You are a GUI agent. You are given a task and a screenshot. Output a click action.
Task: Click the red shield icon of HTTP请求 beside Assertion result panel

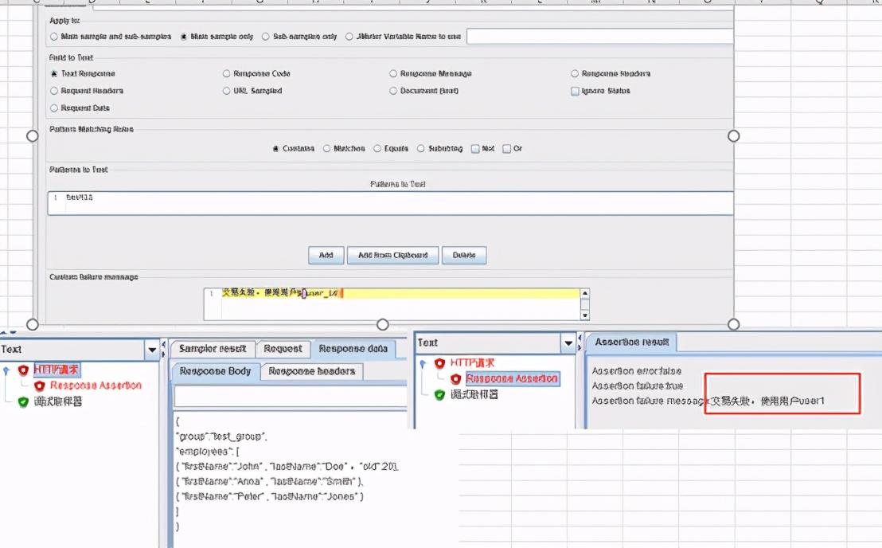tap(440, 363)
